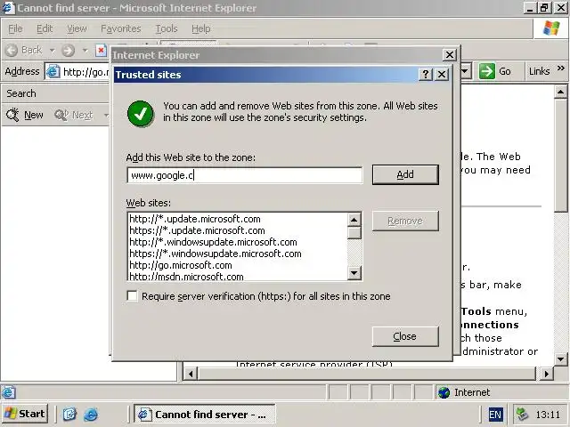This screenshot has height=427, width=570.
Task: Click the Cannot find server taskbar button
Action: point(204,414)
